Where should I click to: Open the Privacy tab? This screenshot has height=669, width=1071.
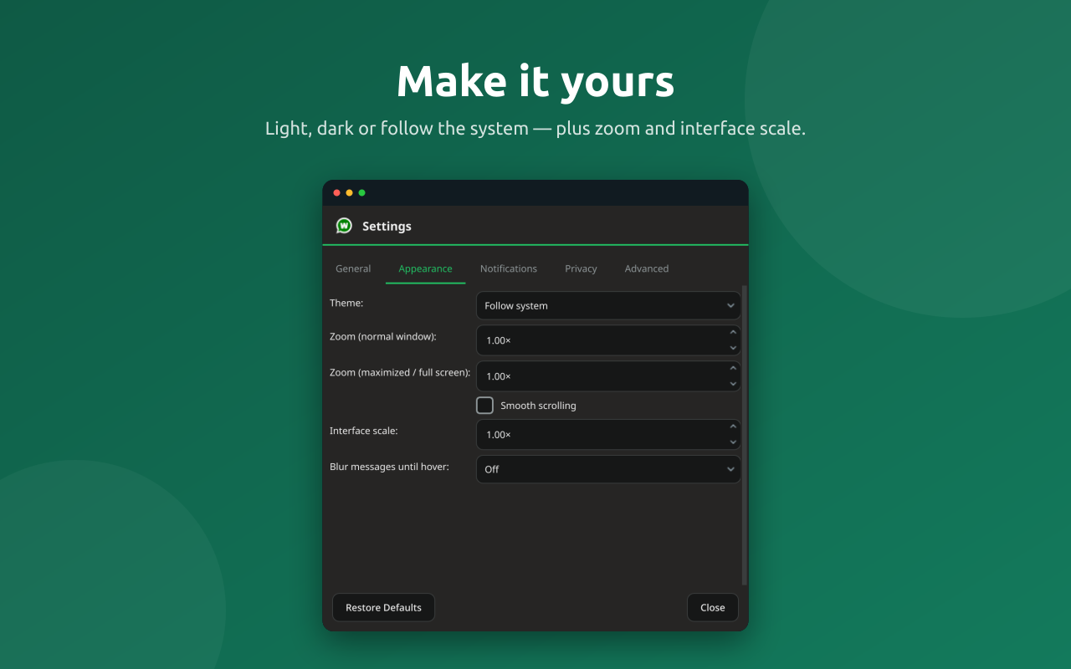[581, 268]
